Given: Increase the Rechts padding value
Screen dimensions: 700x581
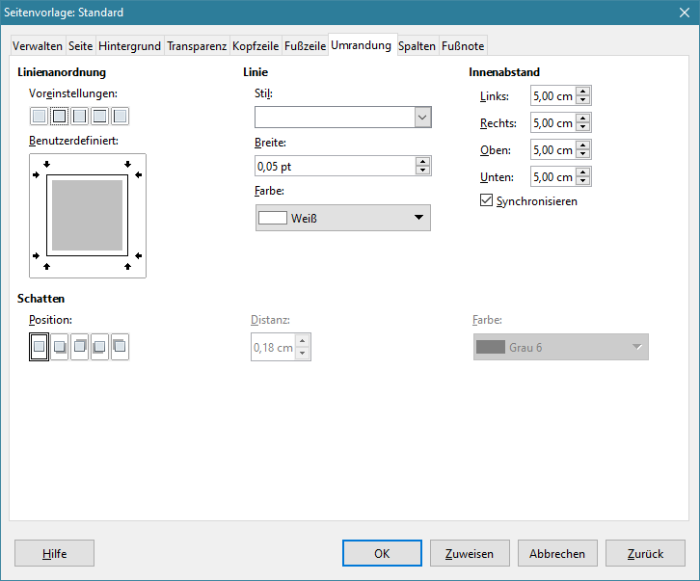Looking at the screenshot, I should pyautogui.click(x=583, y=119).
